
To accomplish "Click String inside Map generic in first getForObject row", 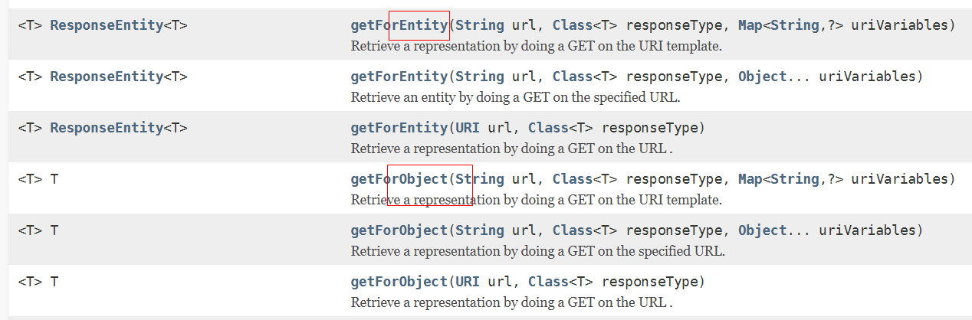I will click(795, 179).
